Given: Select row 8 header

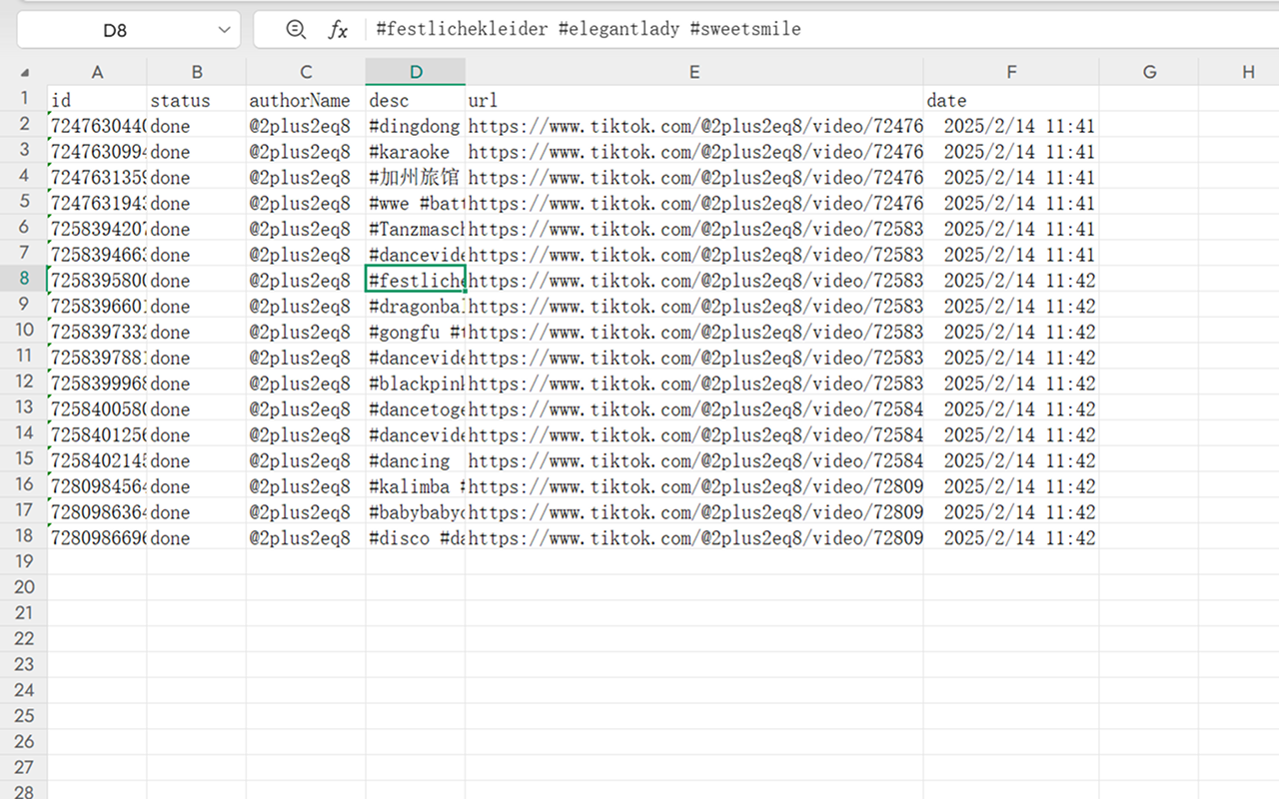Looking at the screenshot, I should point(24,281).
